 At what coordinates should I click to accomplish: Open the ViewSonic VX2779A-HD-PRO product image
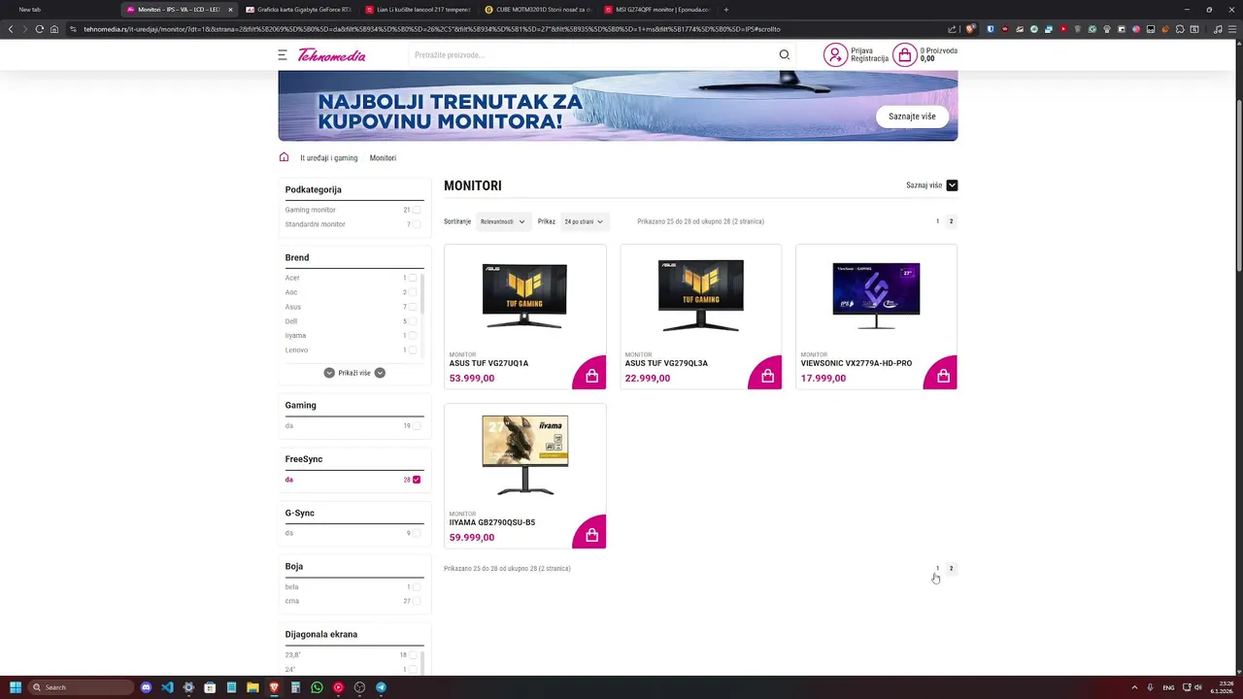pos(876,295)
